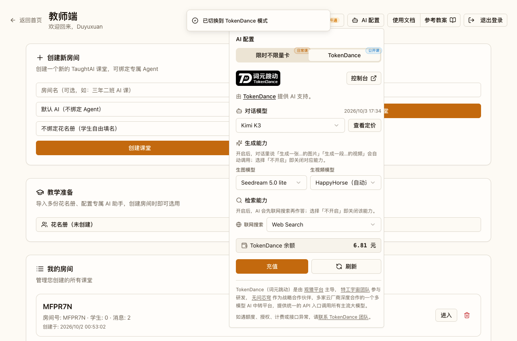Delete room MFPR7N with the trash icon

pos(467,315)
